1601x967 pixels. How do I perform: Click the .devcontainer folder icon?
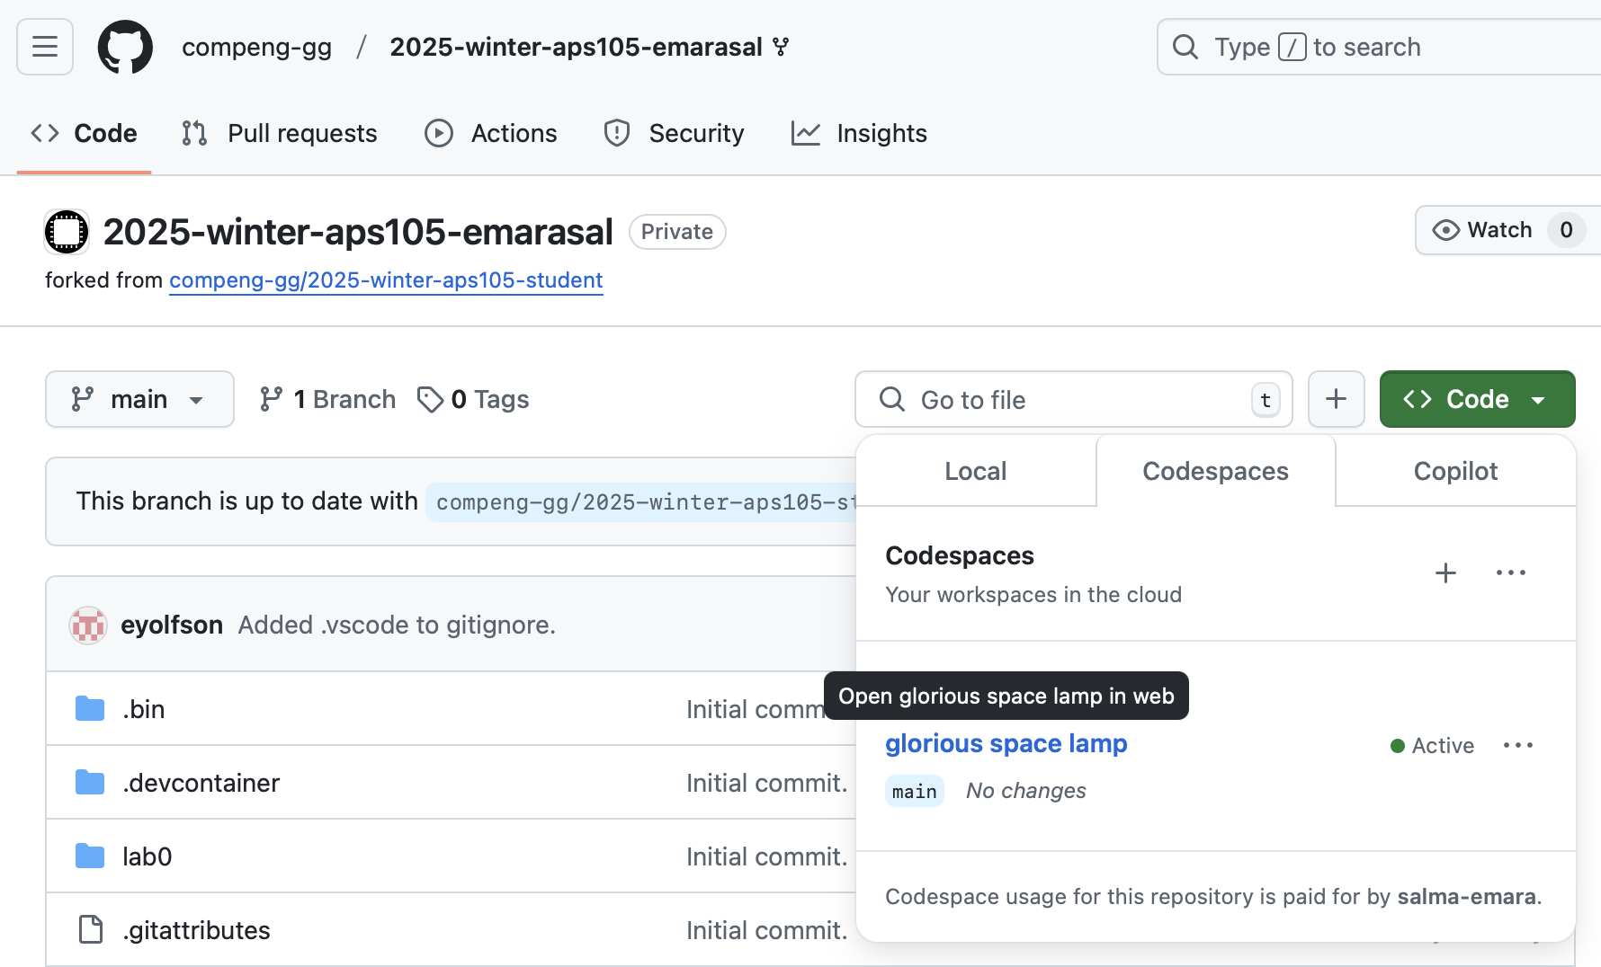tap(90, 783)
